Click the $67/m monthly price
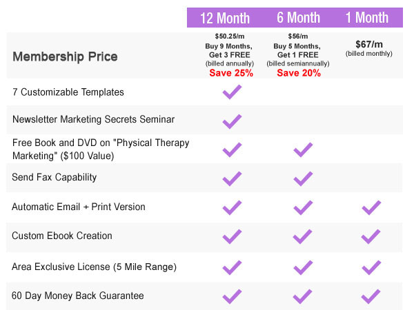This screenshot has height=310, width=414. (x=369, y=44)
